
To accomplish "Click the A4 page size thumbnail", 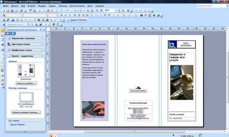I will click(x=26, y=97).
